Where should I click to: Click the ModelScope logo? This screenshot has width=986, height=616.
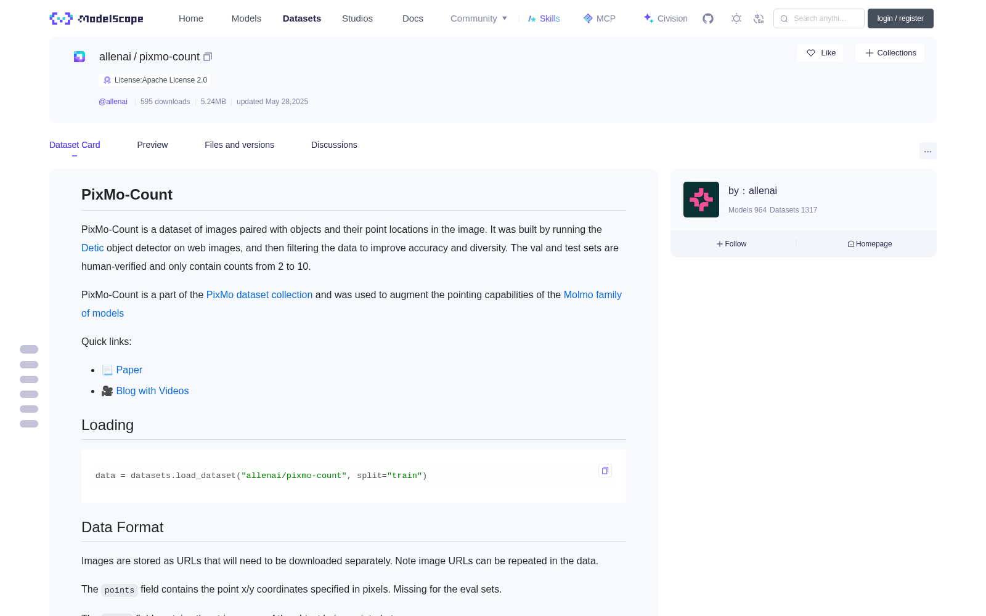click(96, 18)
